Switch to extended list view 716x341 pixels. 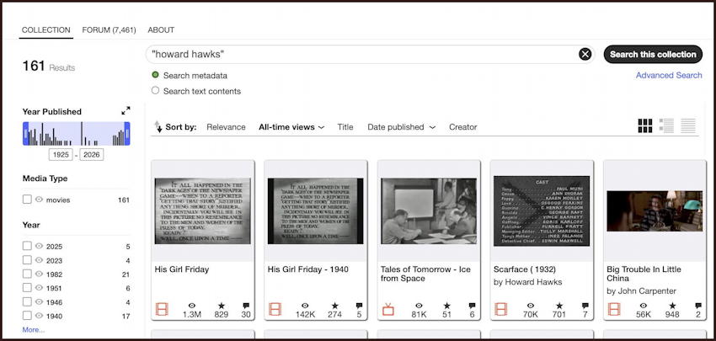point(666,126)
